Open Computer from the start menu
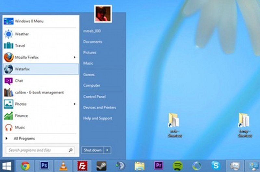Screen dimensions: 260x172 pyautogui.click(x=92, y=85)
